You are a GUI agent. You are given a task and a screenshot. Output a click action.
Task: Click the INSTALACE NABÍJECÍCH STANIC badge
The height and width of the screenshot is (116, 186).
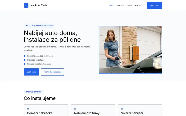click(39, 26)
